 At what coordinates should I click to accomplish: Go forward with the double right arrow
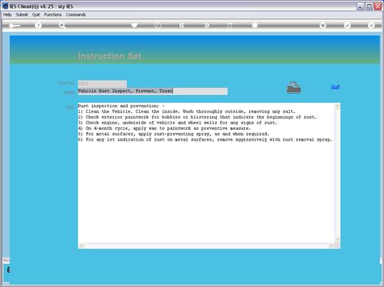[206, 25]
